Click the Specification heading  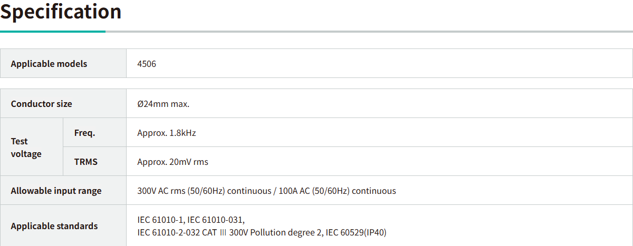coord(61,12)
